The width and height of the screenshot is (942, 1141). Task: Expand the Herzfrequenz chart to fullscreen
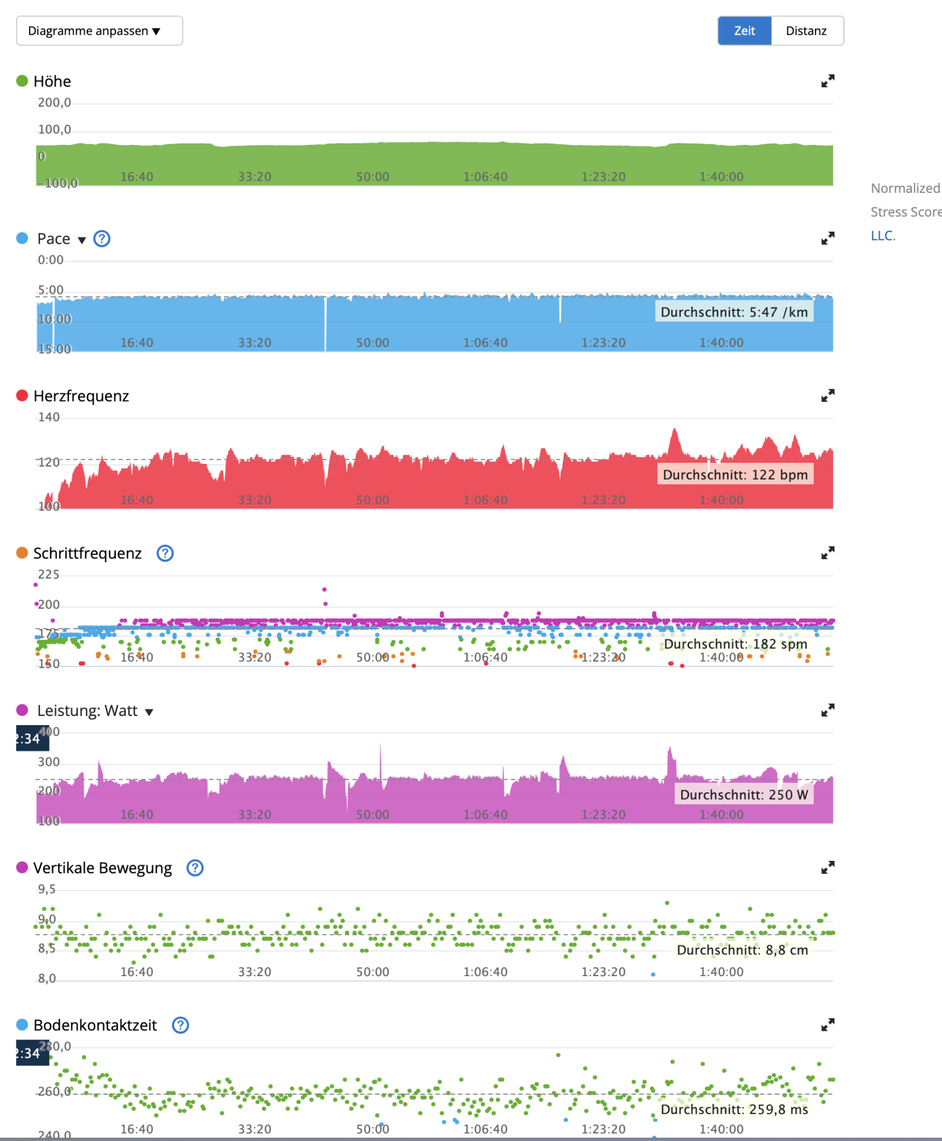tap(827, 396)
